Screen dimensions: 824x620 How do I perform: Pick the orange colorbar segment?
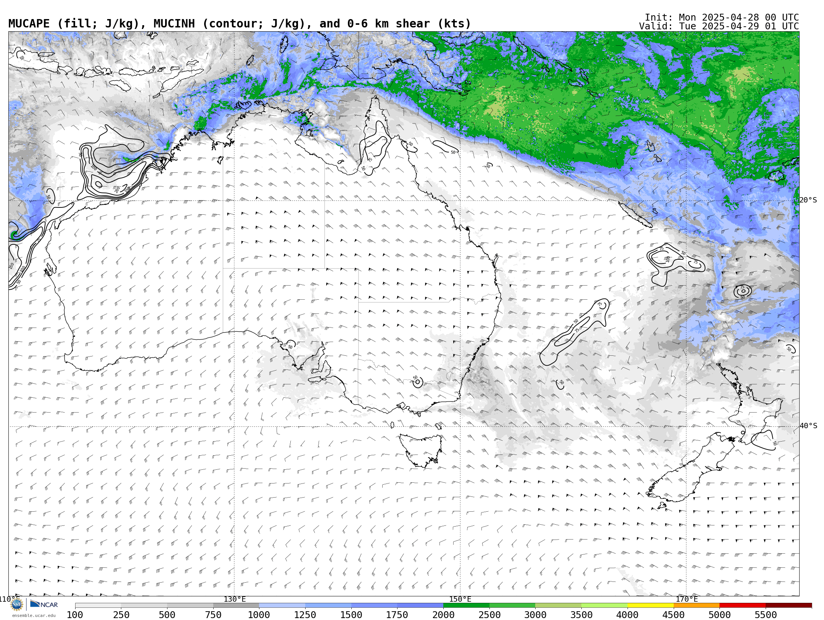click(x=697, y=606)
